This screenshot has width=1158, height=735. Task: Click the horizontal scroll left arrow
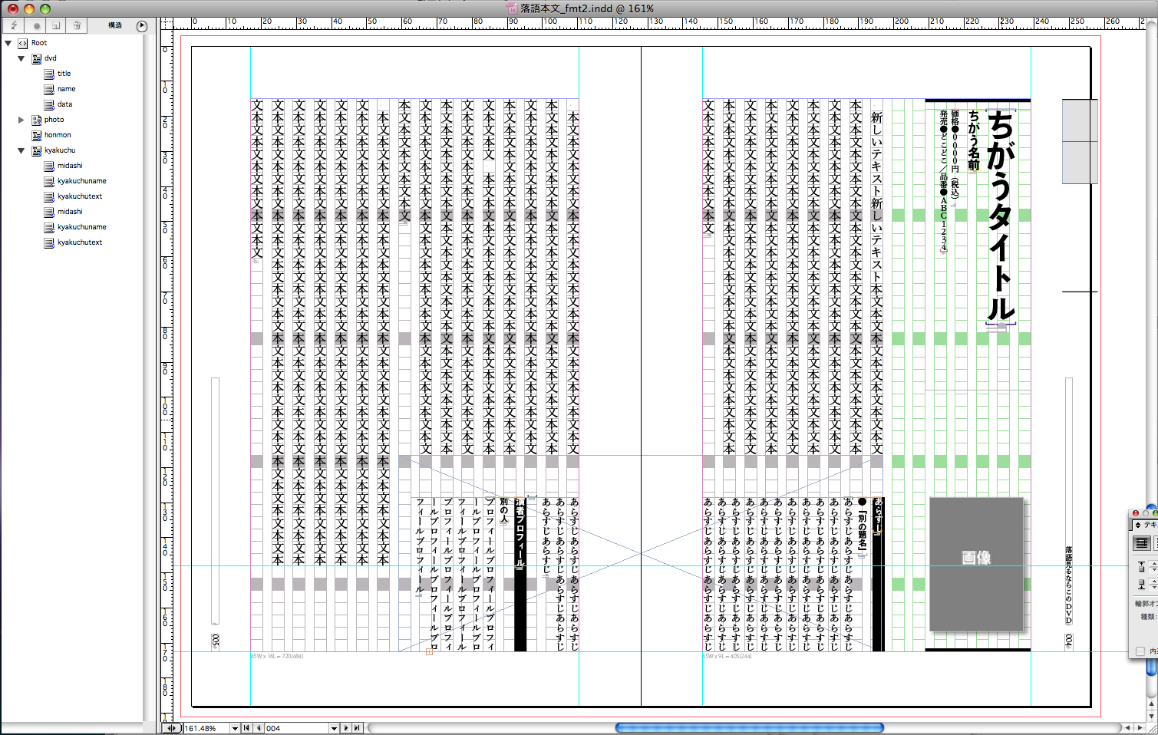coord(1127,728)
